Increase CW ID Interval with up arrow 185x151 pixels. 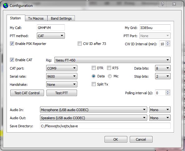coord(168,42)
